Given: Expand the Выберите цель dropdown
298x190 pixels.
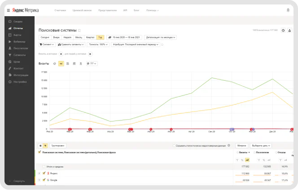Looking at the screenshot, I should coord(261,146).
